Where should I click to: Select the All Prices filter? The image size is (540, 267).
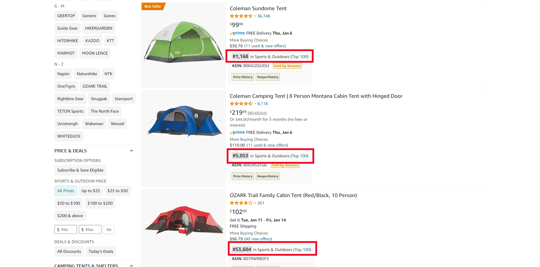pyautogui.click(x=66, y=191)
